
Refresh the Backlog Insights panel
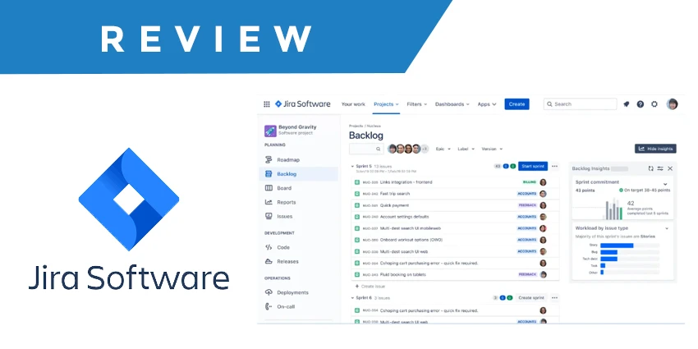click(x=650, y=168)
